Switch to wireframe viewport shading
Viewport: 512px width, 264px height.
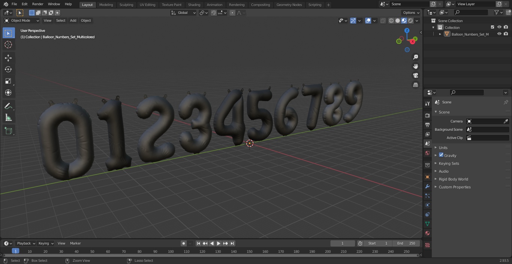coord(391,21)
